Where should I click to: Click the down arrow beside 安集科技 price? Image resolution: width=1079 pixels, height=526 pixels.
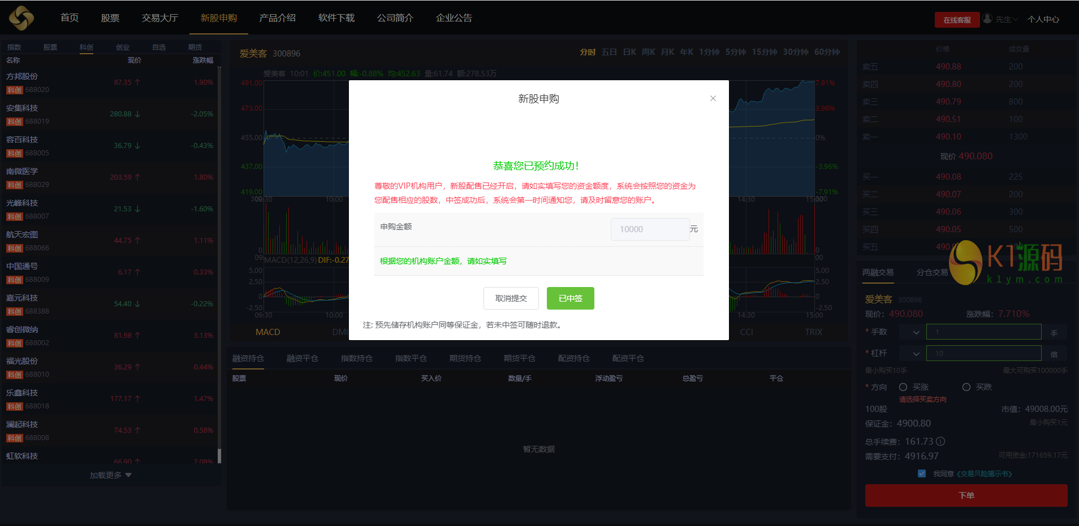click(137, 114)
